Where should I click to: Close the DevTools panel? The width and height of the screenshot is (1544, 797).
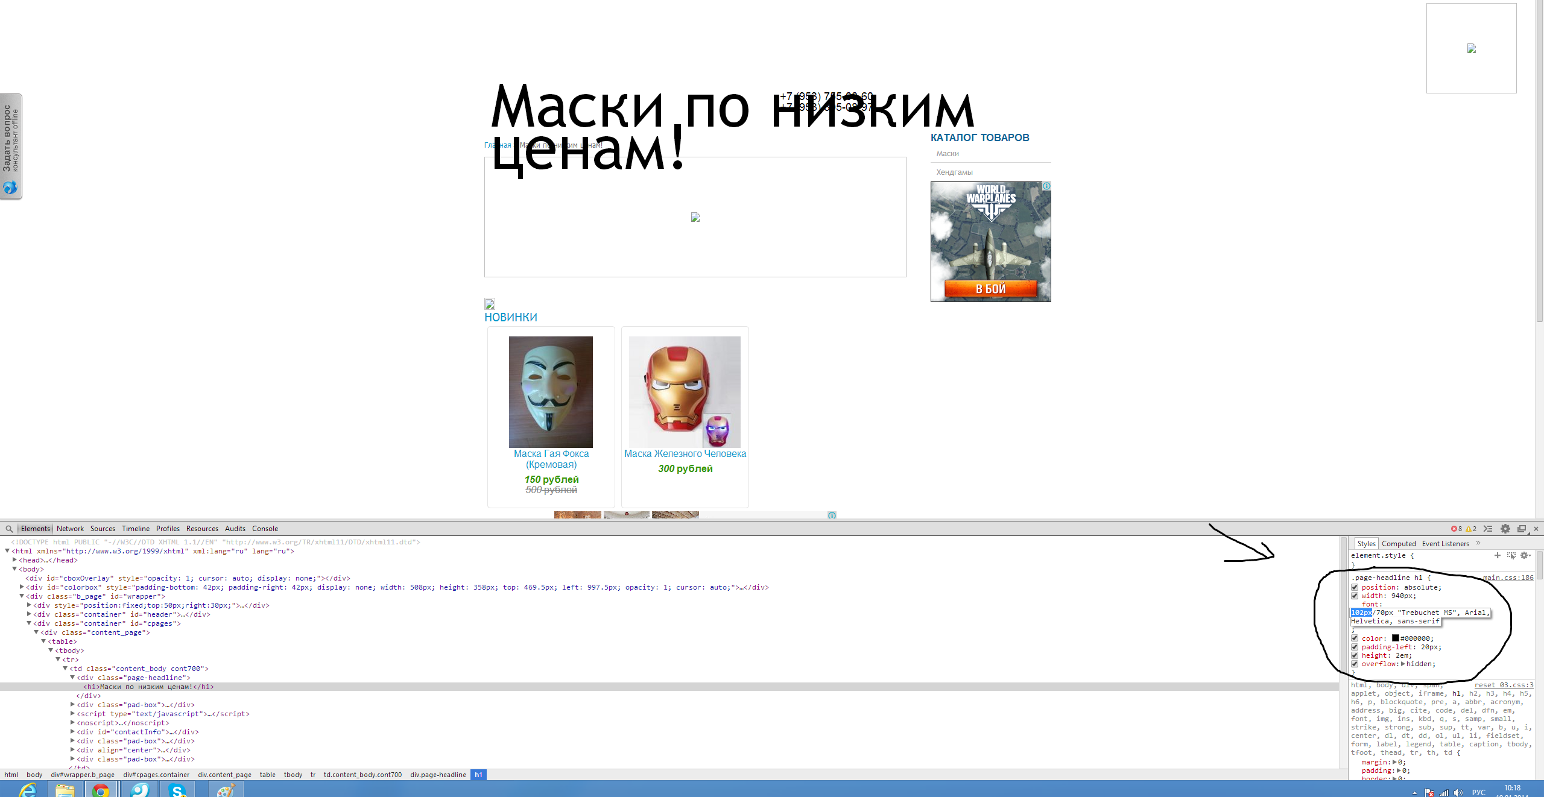[x=1536, y=529]
